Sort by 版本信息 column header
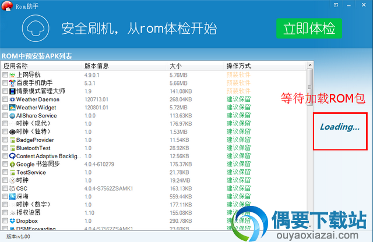Viewport: 373px width, 242px height. pyautogui.click(x=124, y=66)
